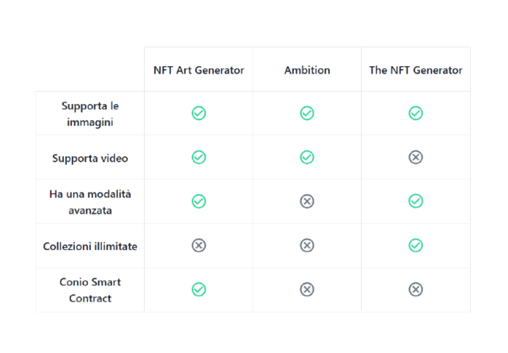Click NFT Art Generator's Supporta le immagini checkmark

tap(199, 113)
